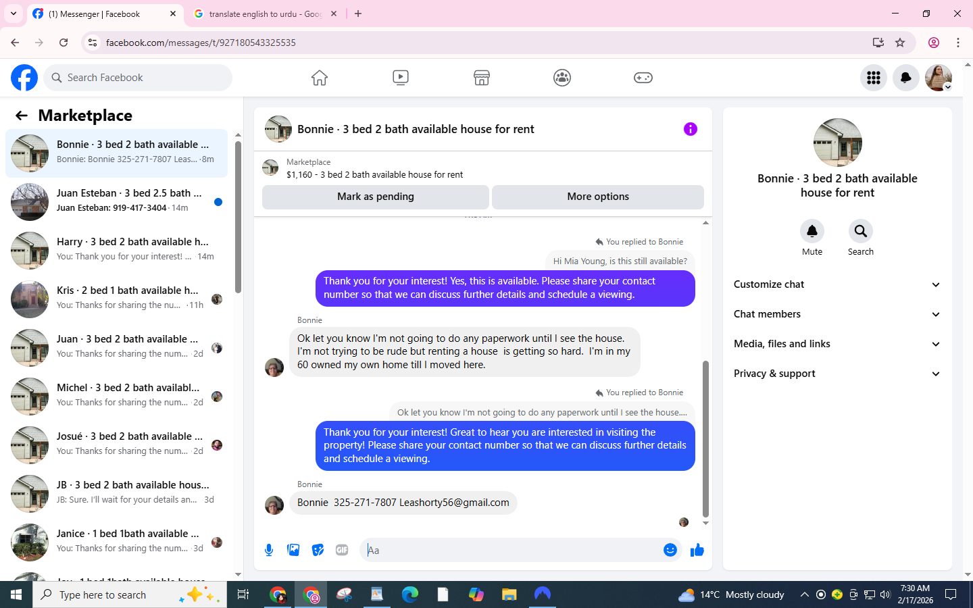This screenshot has height=608, width=973.
Task: Click Bonnie's contact message bubble
Action: (x=403, y=503)
